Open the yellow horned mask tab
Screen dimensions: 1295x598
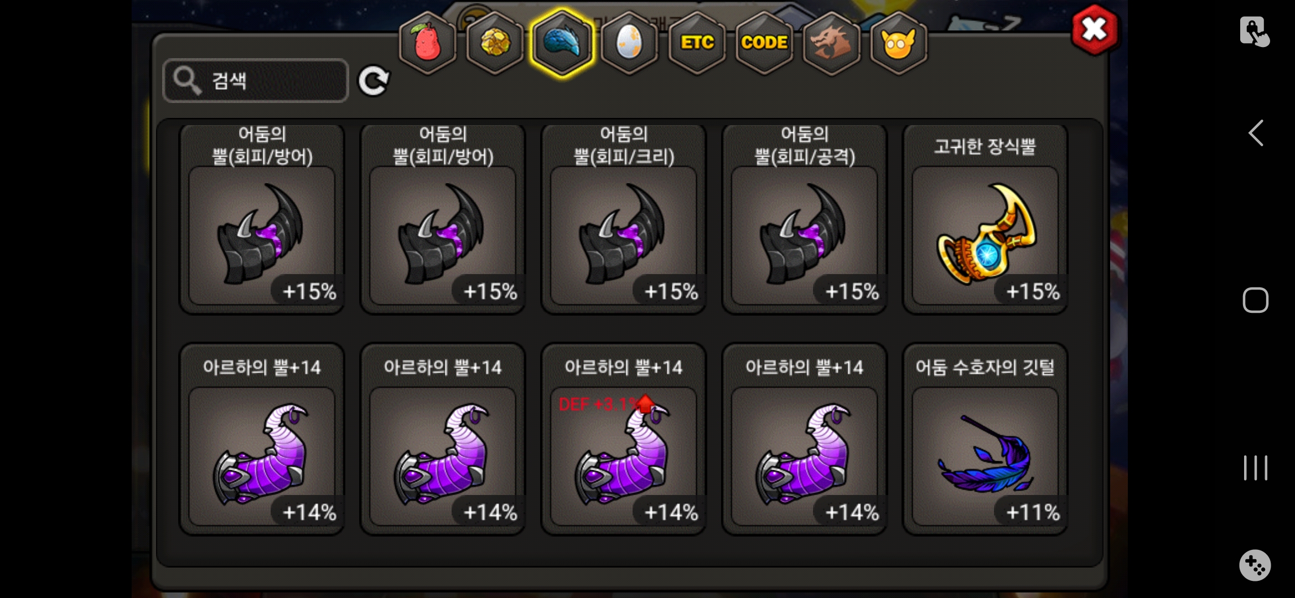899,43
